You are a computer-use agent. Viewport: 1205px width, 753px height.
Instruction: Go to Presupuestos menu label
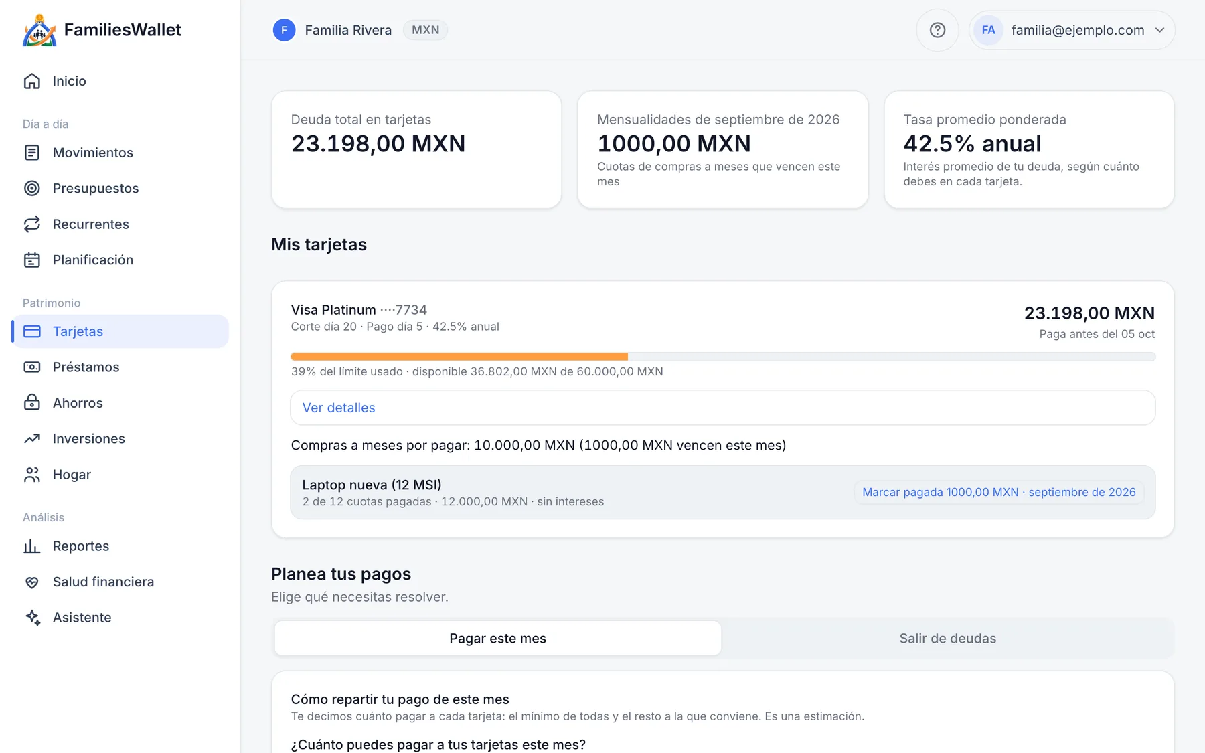[96, 188]
